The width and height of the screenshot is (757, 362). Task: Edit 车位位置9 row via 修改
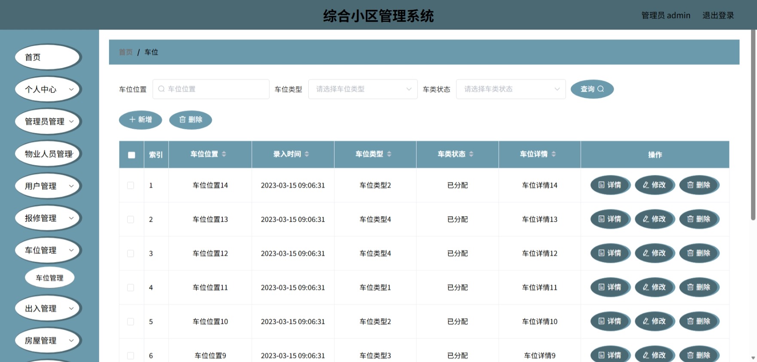click(654, 355)
